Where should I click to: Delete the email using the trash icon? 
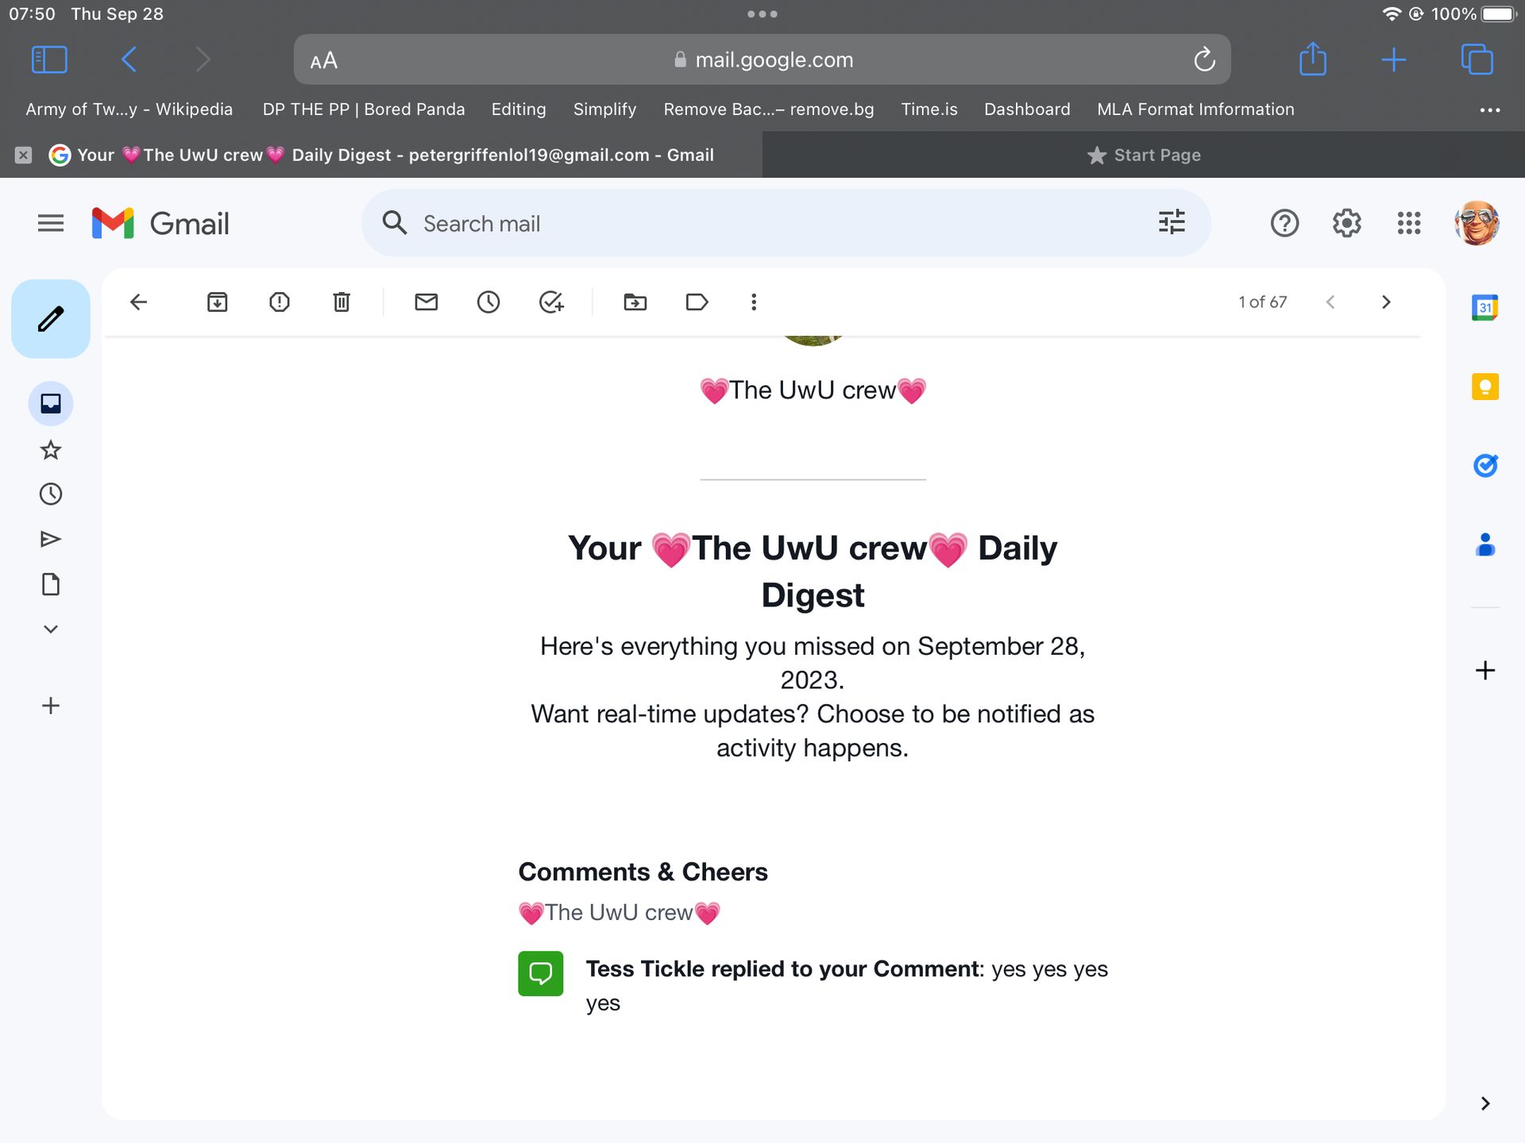click(342, 302)
